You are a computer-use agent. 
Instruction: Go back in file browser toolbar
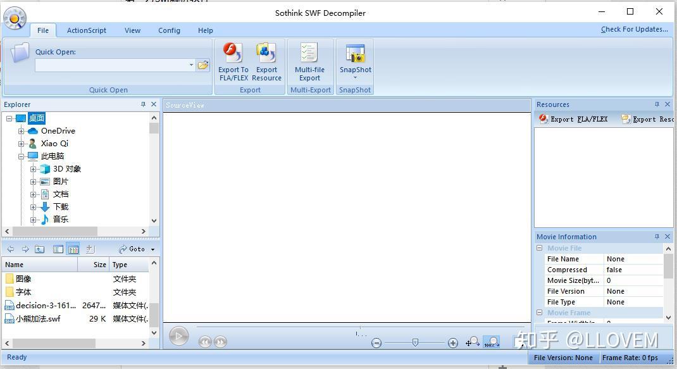click(11, 249)
